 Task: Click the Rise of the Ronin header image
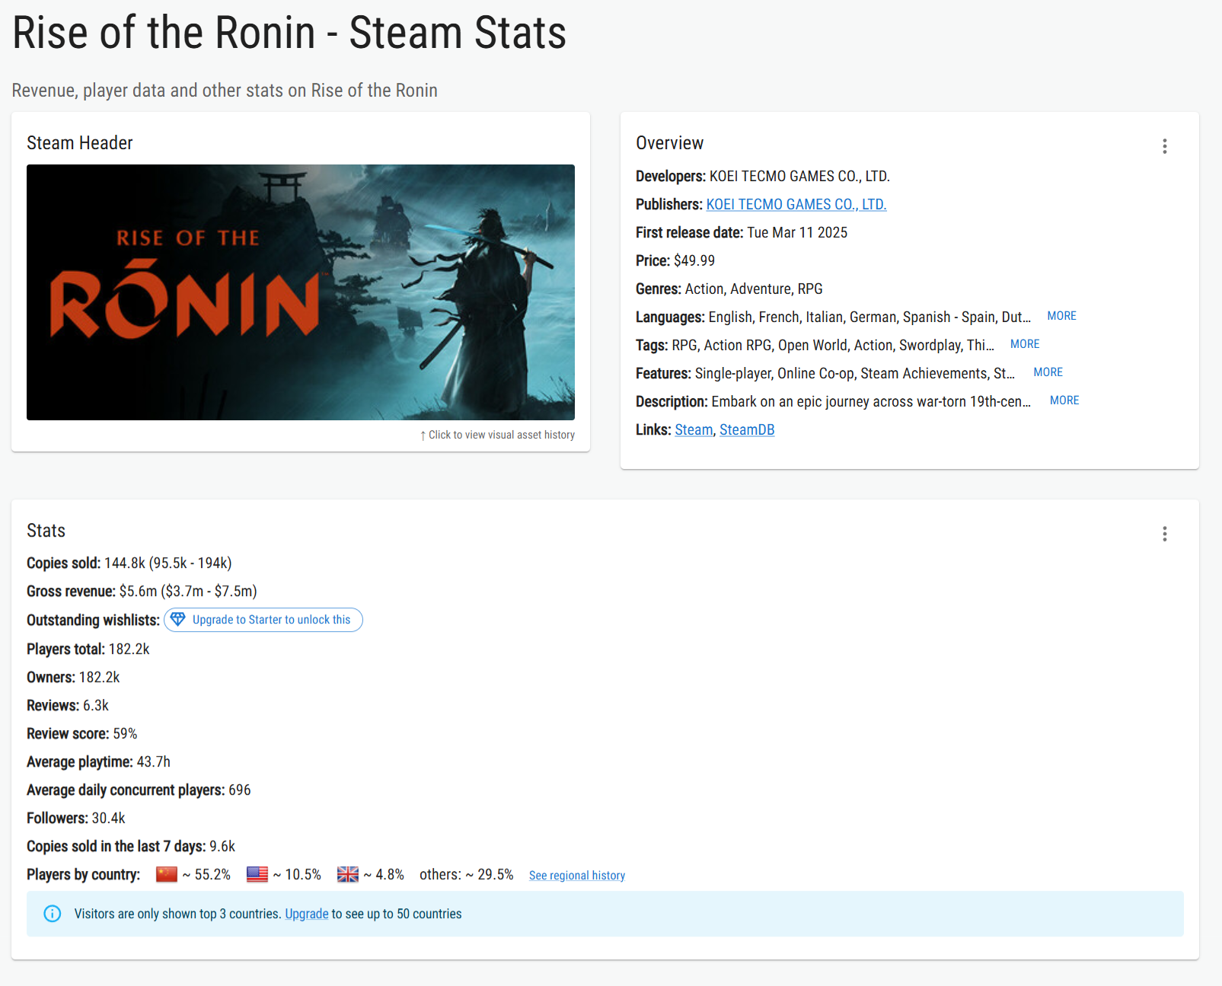click(x=301, y=292)
